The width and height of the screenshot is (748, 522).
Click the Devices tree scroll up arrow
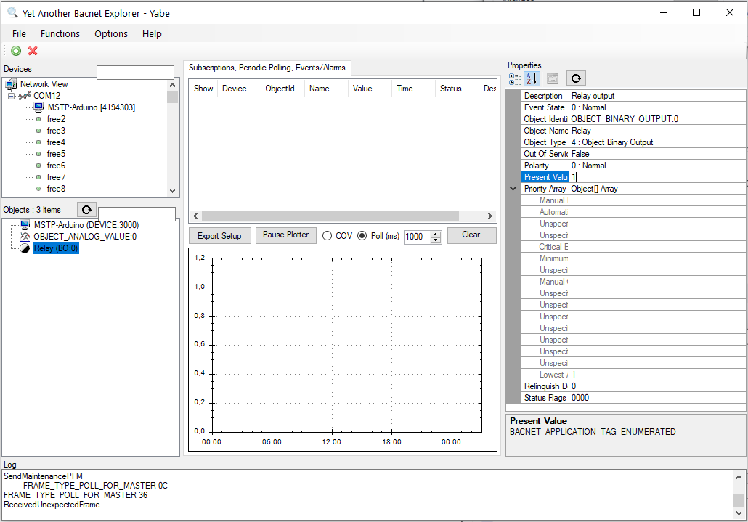click(173, 85)
